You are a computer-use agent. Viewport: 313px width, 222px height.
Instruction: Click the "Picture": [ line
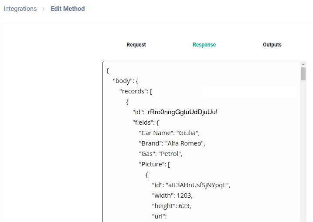click(x=154, y=164)
